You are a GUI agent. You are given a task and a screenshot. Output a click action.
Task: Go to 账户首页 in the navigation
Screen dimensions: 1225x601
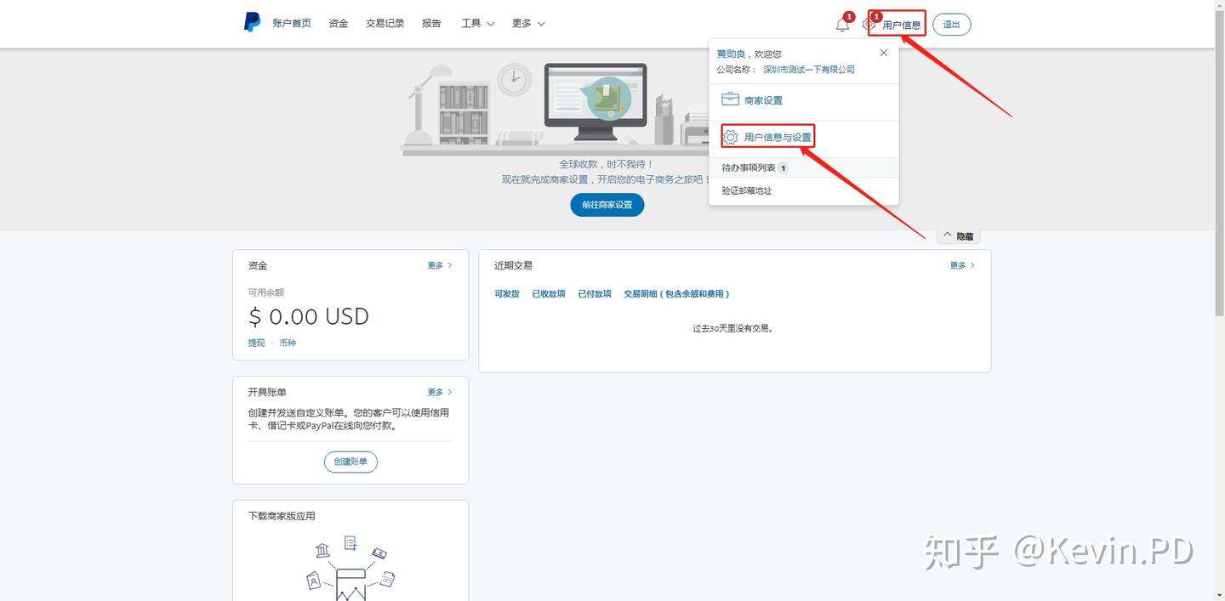click(x=292, y=23)
